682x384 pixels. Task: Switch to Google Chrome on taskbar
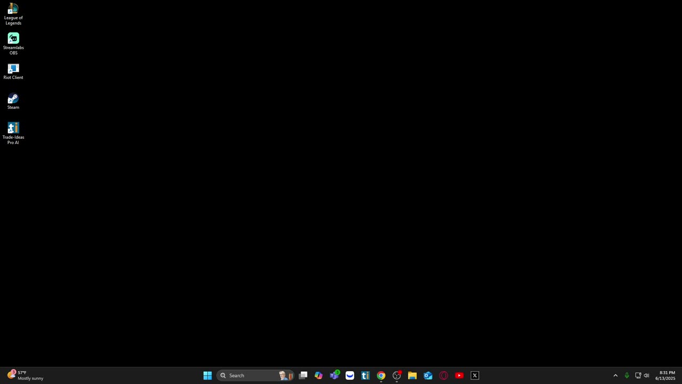pyautogui.click(x=381, y=375)
